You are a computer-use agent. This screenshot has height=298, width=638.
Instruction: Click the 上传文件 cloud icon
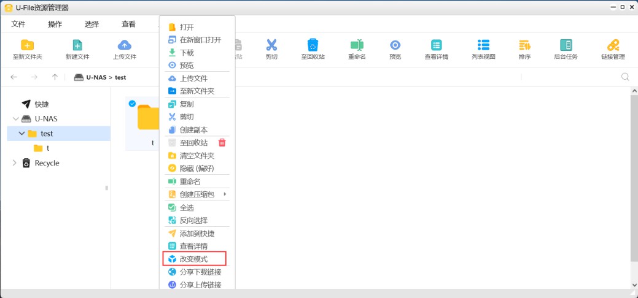[x=125, y=45]
